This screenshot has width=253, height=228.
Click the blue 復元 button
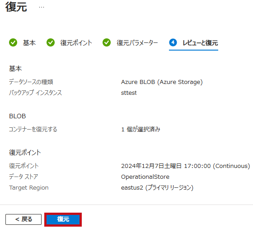coord(63,219)
